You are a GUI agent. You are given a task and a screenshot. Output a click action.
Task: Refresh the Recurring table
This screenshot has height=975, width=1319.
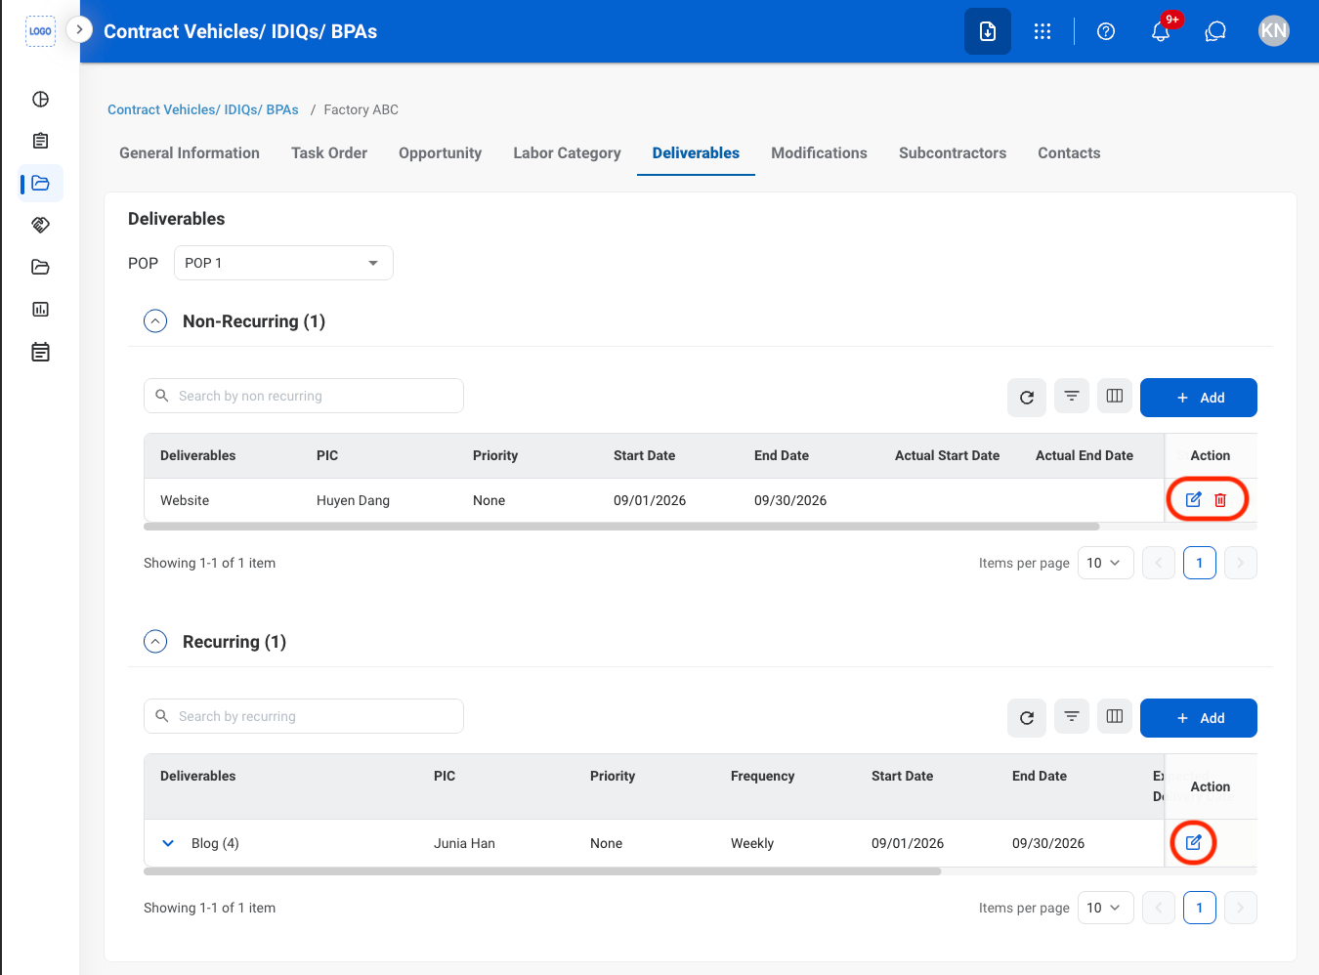pyautogui.click(x=1027, y=718)
